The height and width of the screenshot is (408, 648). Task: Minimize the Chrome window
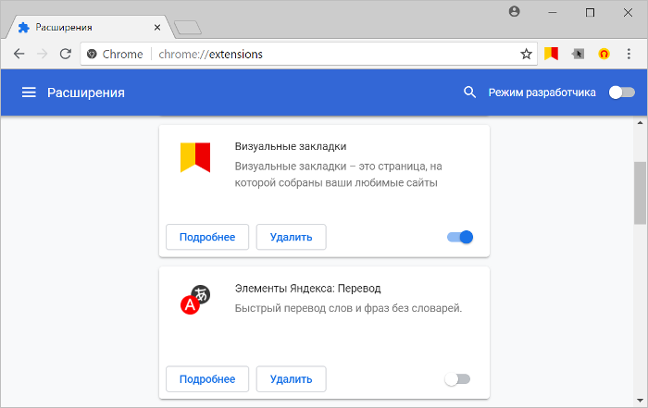[x=553, y=12]
